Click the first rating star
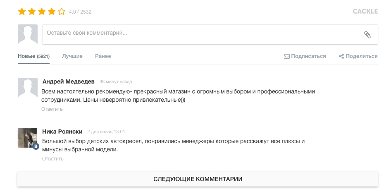 pyautogui.click(x=22, y=12)
